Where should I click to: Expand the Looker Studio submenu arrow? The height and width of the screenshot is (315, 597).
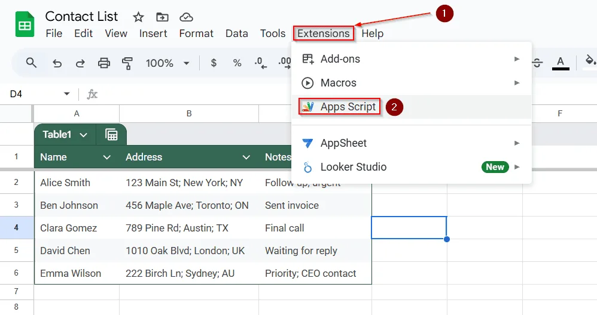[517, 167]
